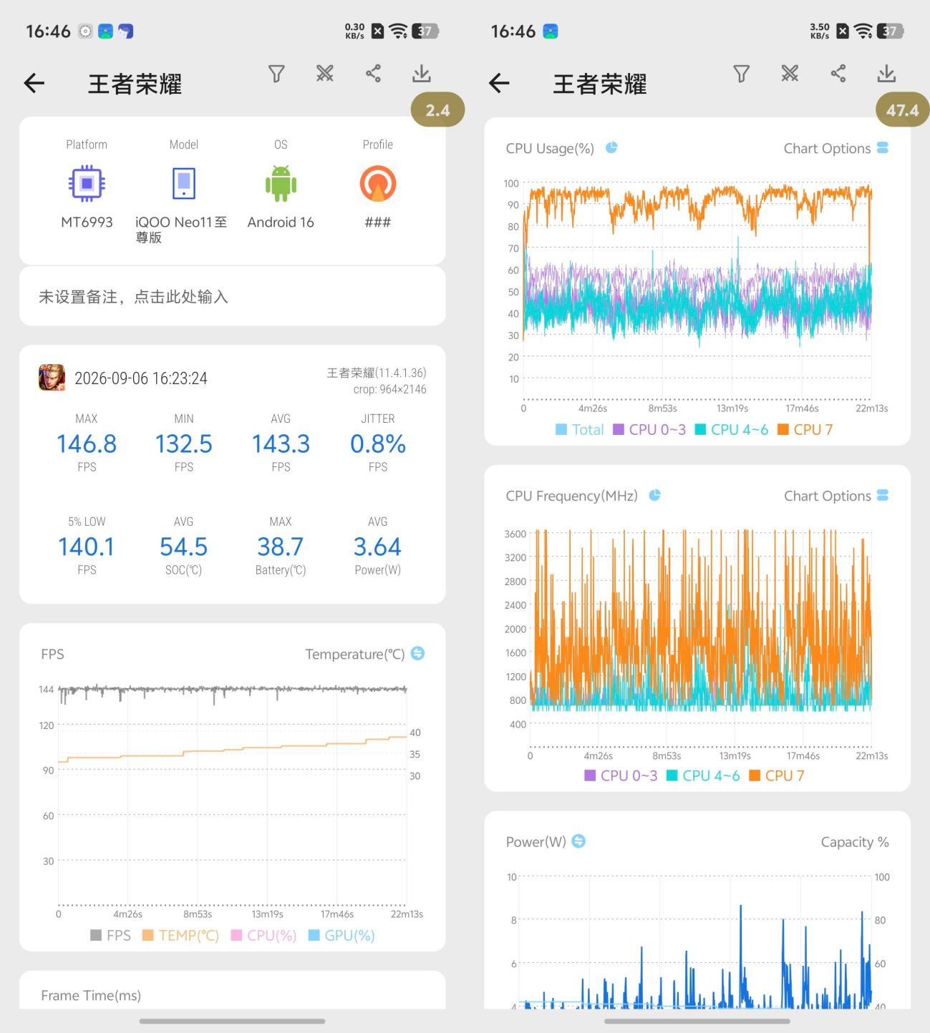Screen dimensions: 930x1033
Task: Switch the Temperature(℃) axis selector
Action: [418, 653]
